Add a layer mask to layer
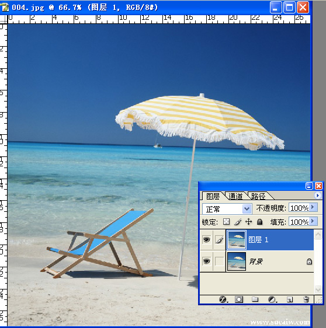The image size is (326, 328). click(239, 299)
